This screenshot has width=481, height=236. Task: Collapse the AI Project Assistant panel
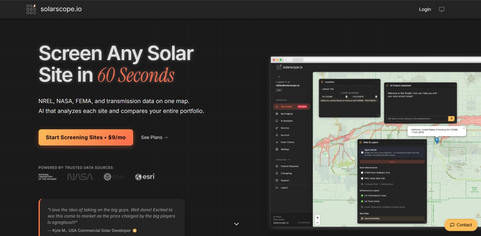(454, 85)
